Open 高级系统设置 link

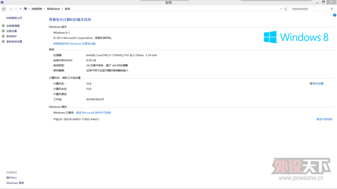point(14,41)
